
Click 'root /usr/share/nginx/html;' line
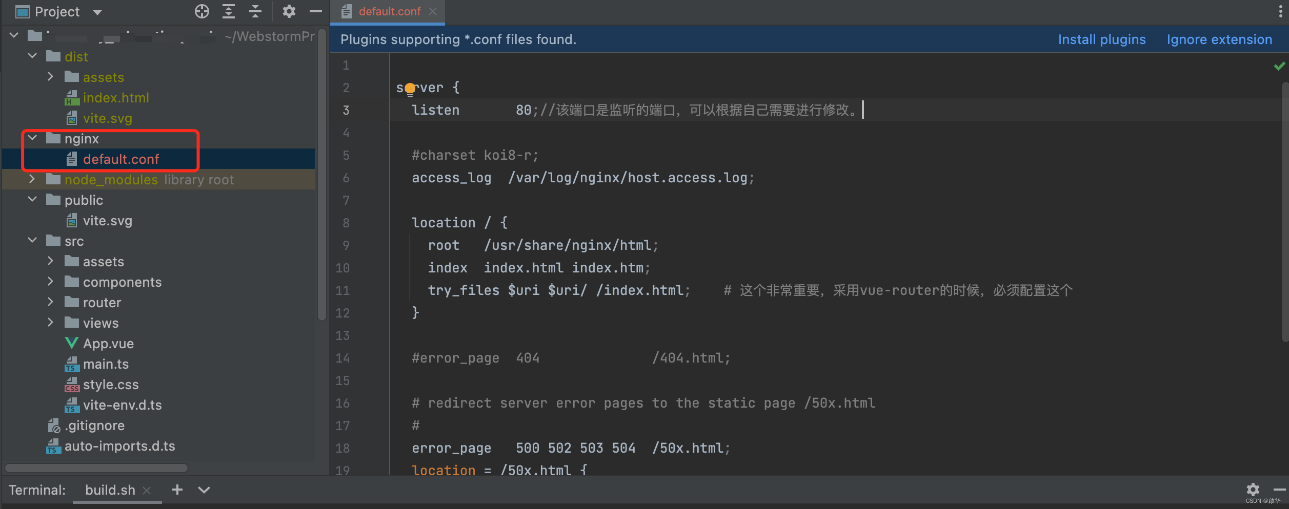(543, 245)
